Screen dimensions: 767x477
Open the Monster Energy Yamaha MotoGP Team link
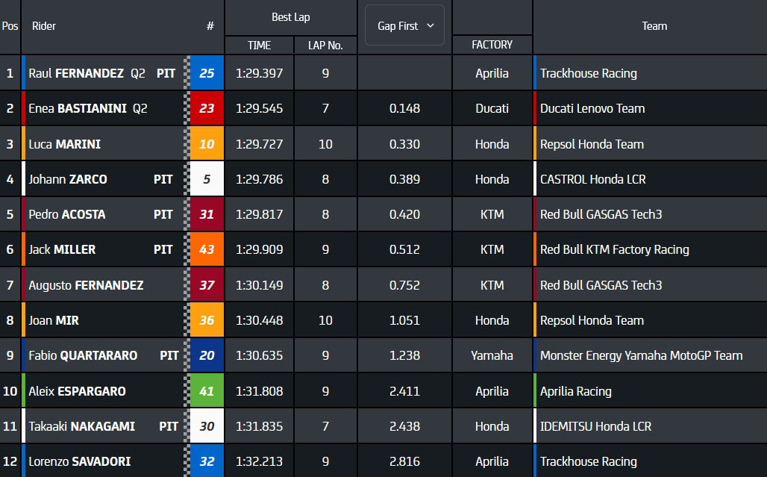(x=641, y=355)
